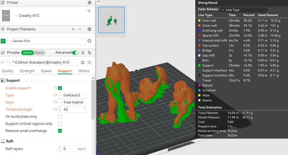Uncheck the Enable support checkbox
This screenshot has height=155, width=288.
point(60,88)
